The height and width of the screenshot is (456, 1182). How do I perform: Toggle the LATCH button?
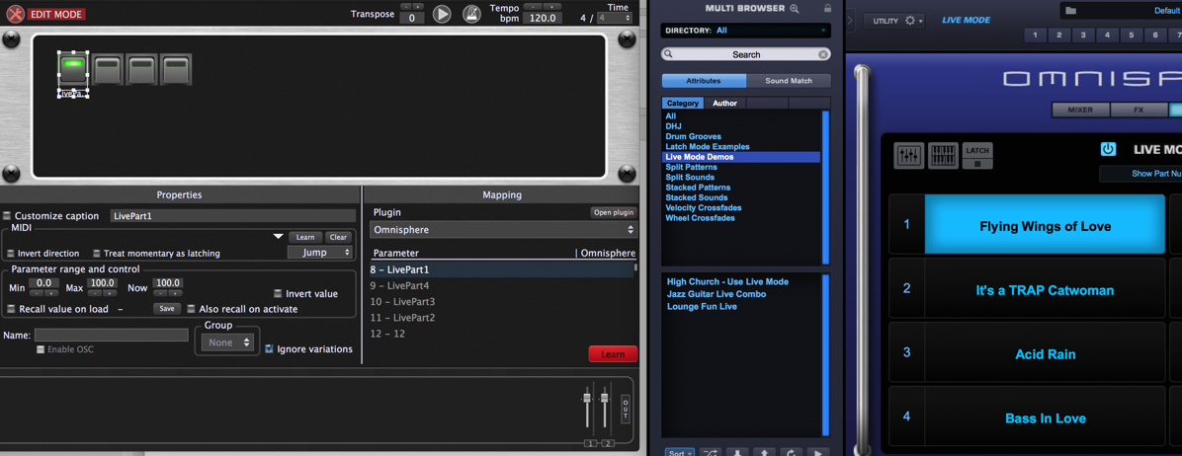(977, 155)
